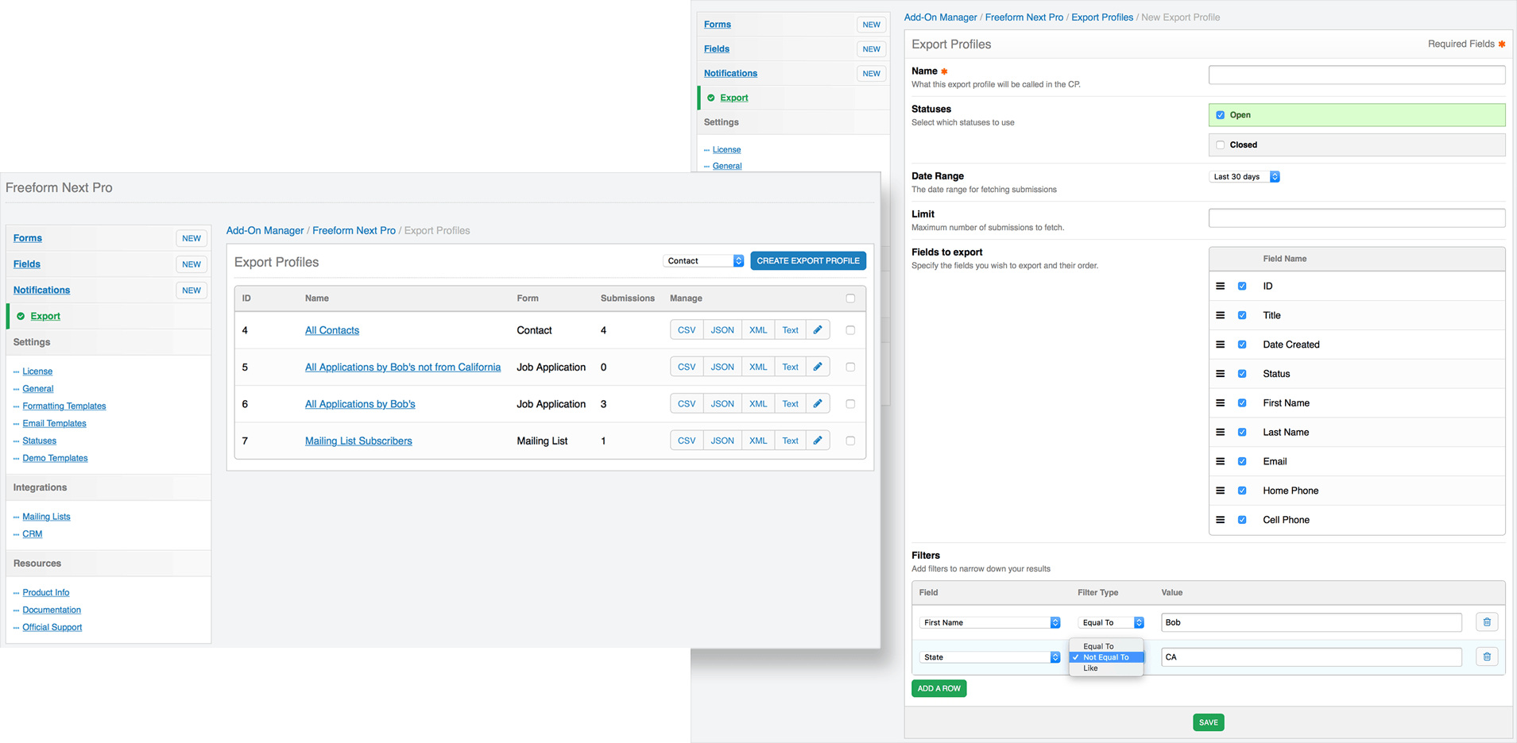The width and height of the screenshot is (1517, 743).
Task: Grab the ID field reorder handle
Action: tap(1221, 286)
